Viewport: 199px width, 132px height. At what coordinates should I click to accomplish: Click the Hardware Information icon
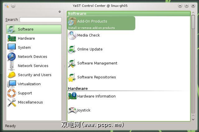pyautogui.click(x=72, y=96)
